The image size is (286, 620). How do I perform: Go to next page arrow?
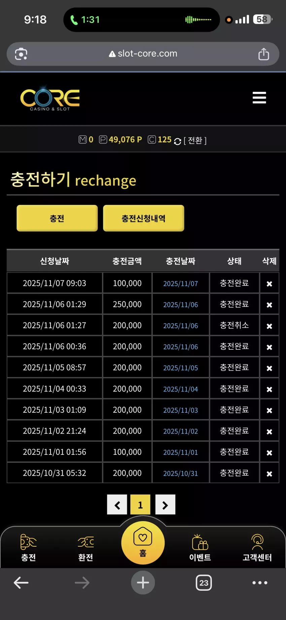(x=165, y=505)
